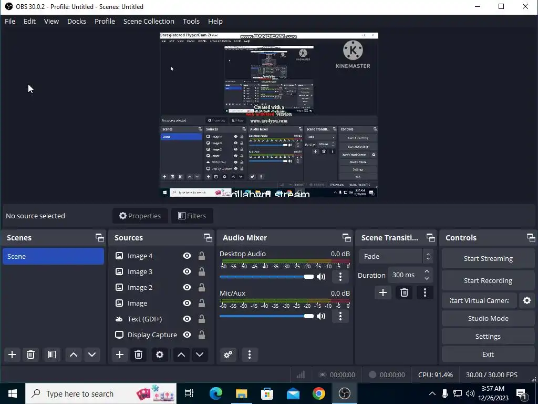Hide Text (GDI+) source eye icon
The height and width of the screenshot is (404, 538).
[187, 319]
